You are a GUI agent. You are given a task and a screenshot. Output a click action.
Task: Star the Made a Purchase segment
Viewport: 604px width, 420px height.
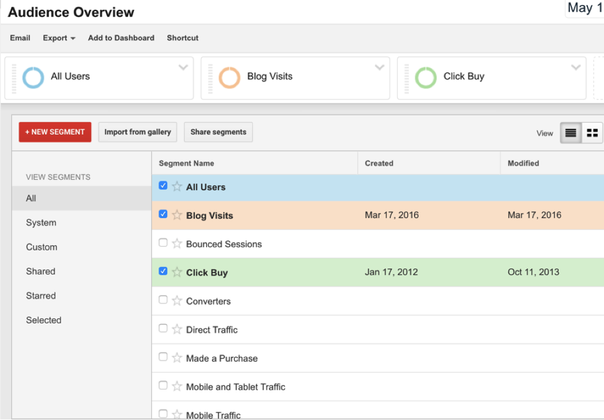point(177,358)
